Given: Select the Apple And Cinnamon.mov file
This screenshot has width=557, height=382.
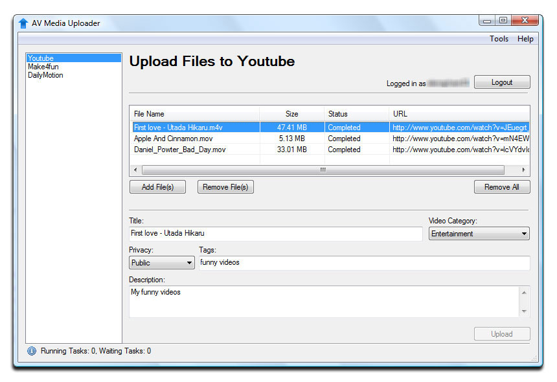Looking at the screenshot, I should tap(174, 139).
